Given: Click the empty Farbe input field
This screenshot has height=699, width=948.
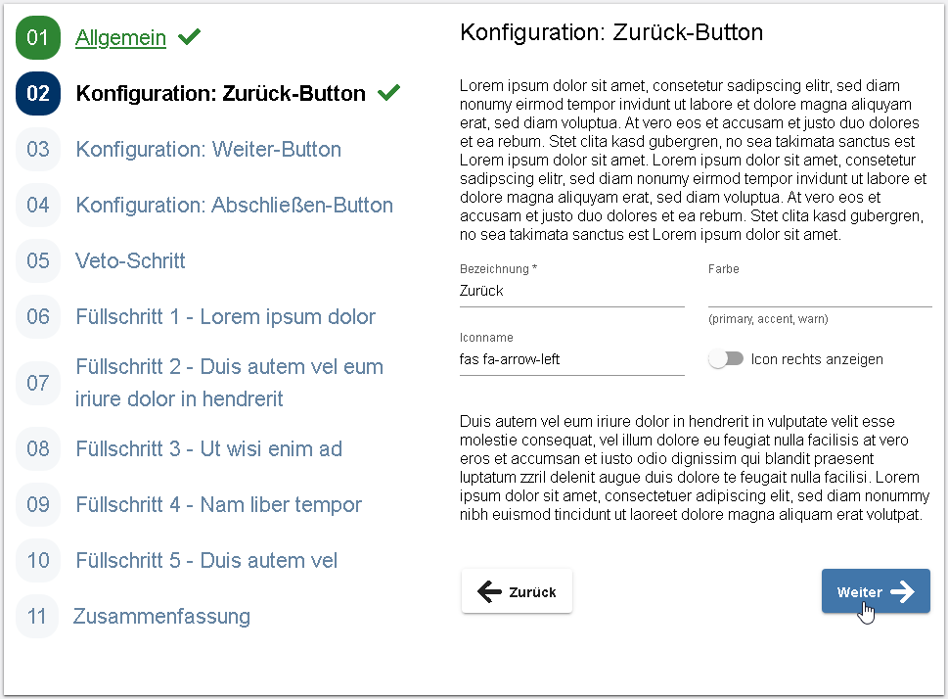Looking at the screenshot, I should (819, 291).
